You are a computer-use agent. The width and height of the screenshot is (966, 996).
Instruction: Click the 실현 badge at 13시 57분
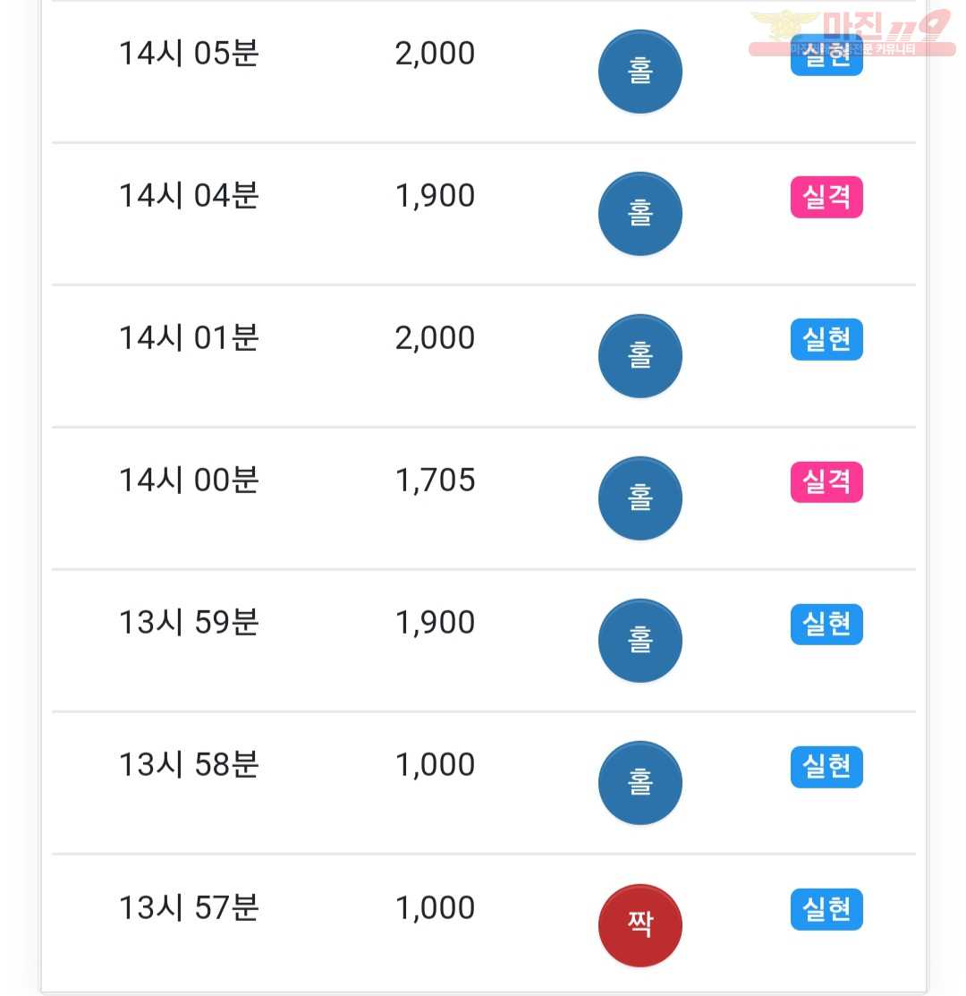click(x=826, y=909)
